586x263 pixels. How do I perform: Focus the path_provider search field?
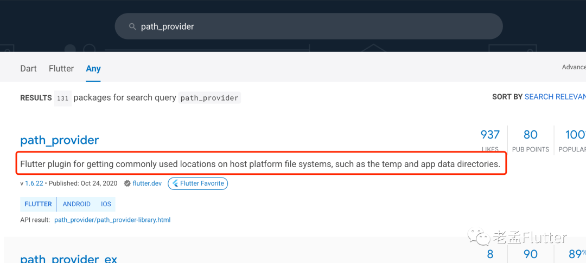[315, 27]
